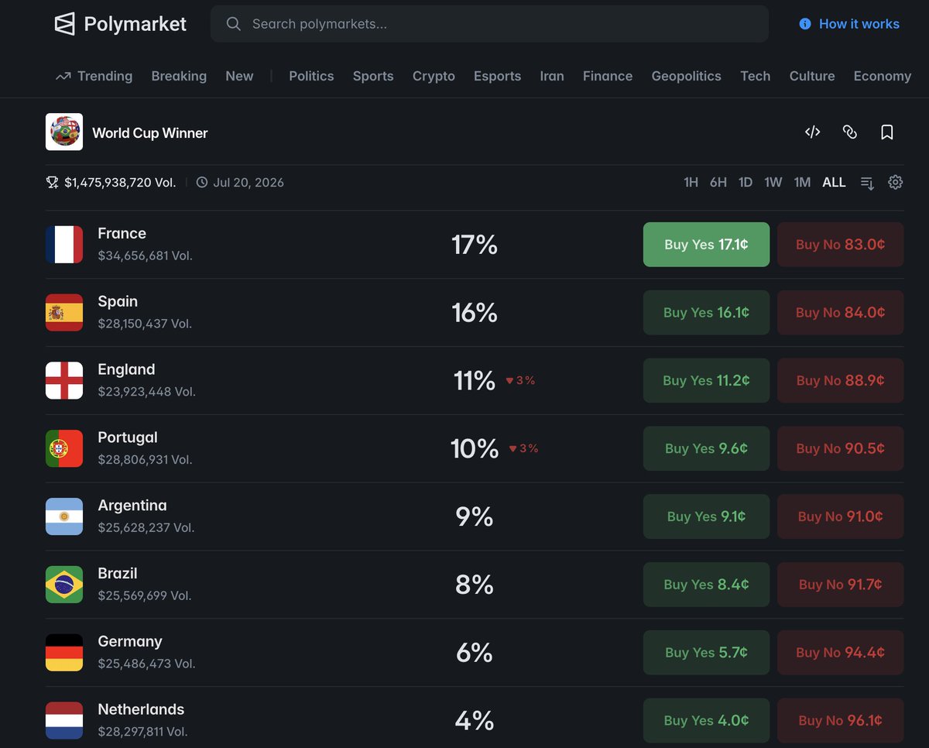
Task: Click the Portugal flag icon
Action: (64, 448)
